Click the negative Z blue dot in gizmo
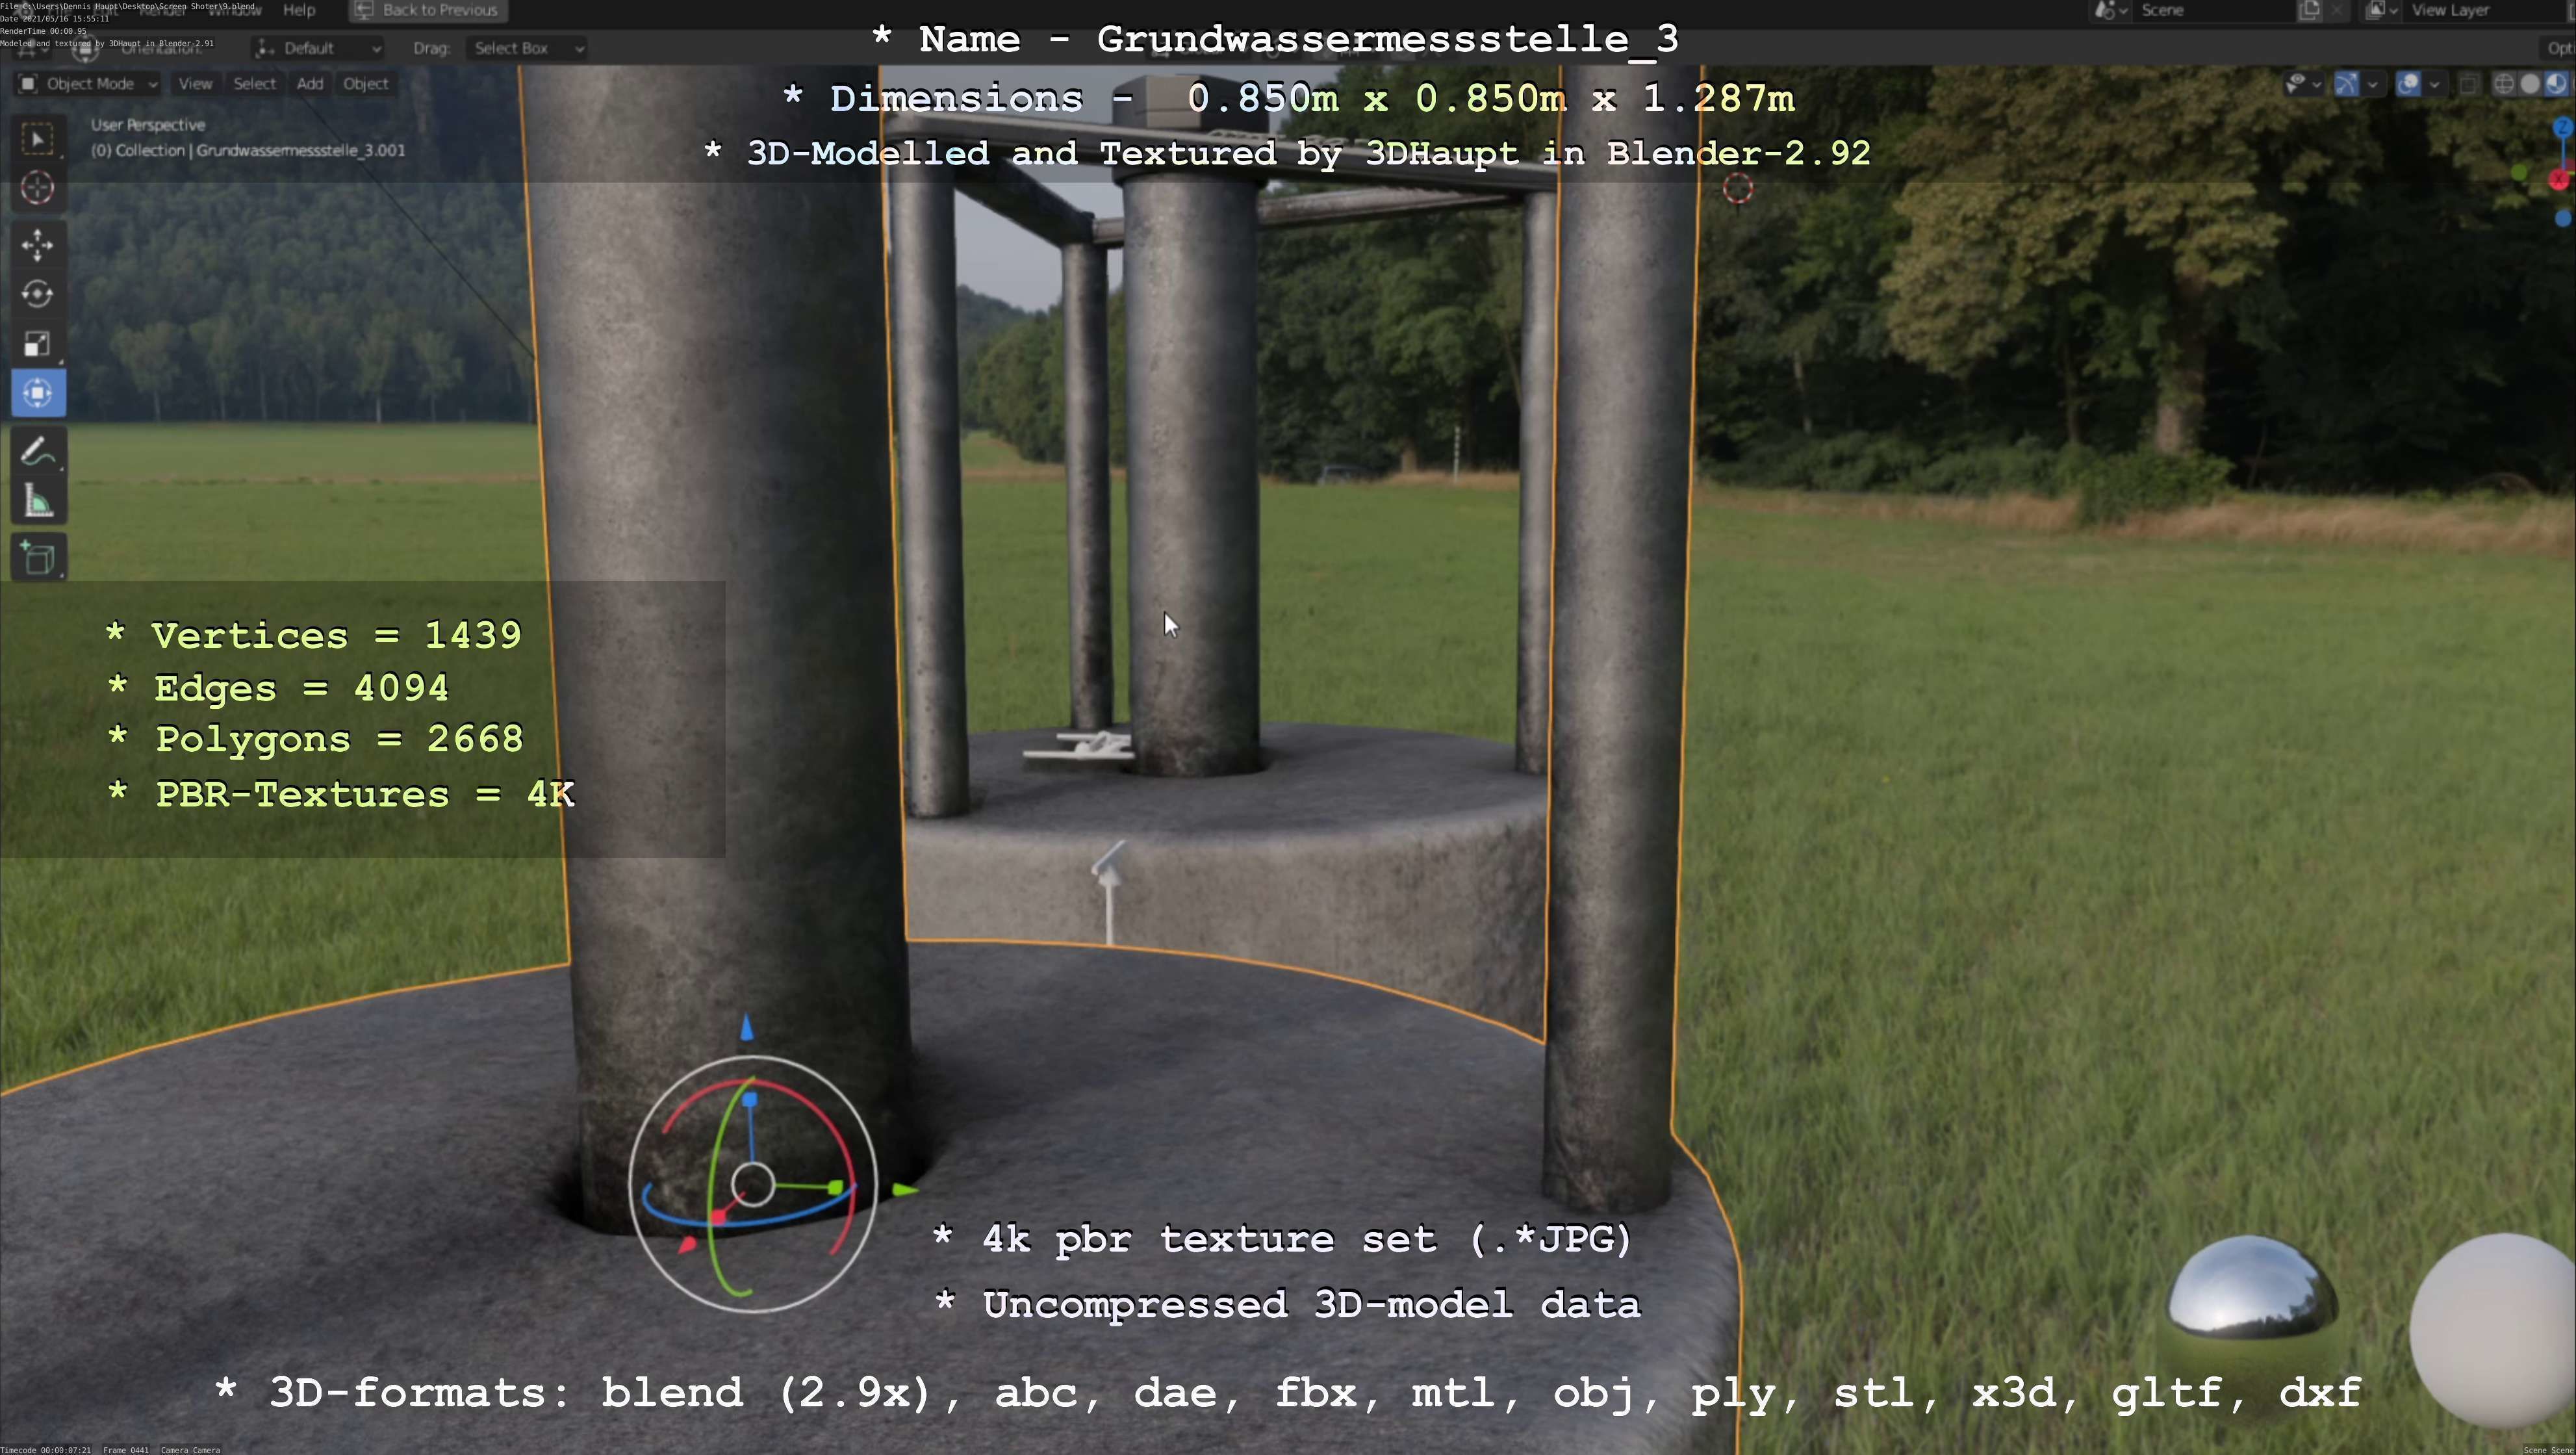The image size is (2576, 1455). [2562, 218]
